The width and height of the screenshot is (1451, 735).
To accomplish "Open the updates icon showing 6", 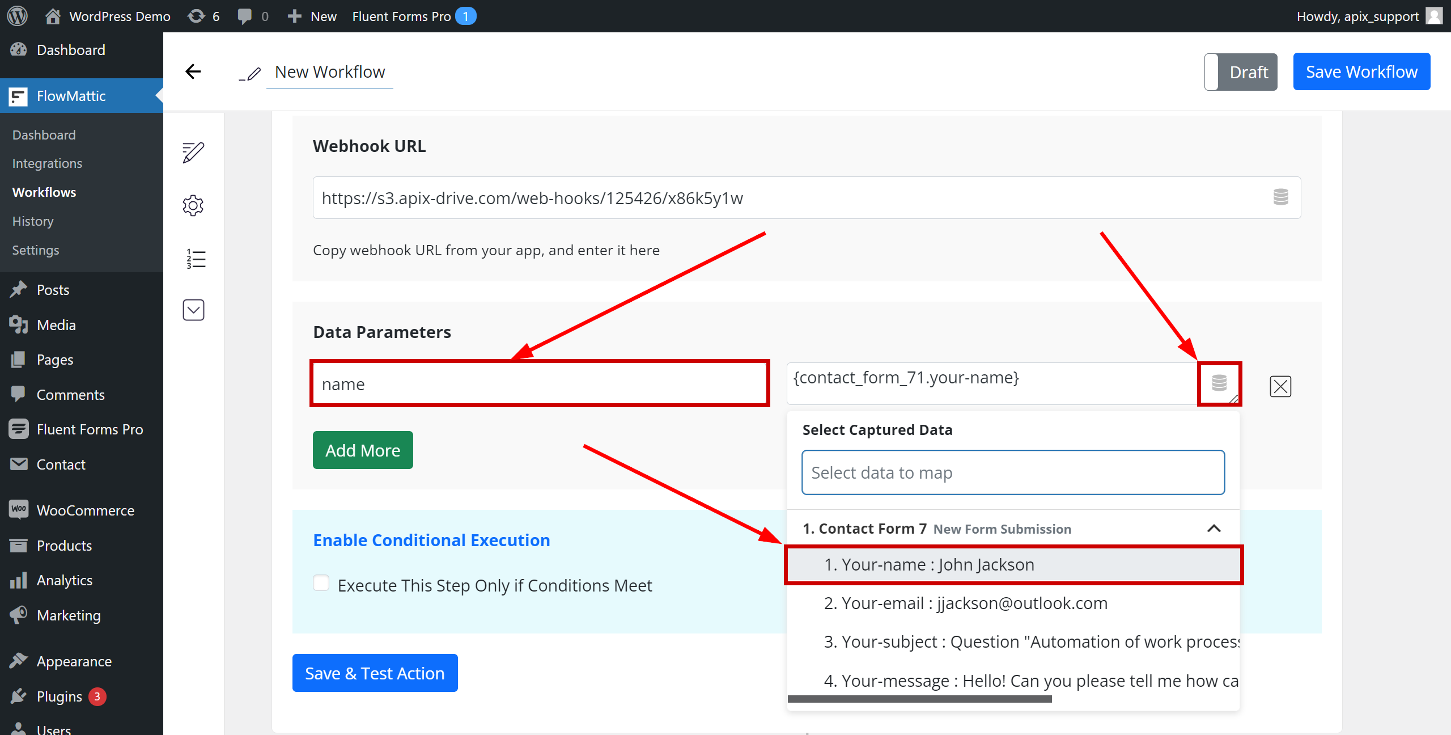I will coord(203,16).
